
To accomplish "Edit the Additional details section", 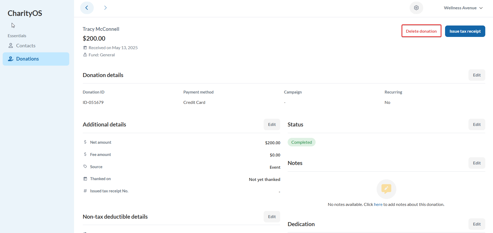I will pyautogui.click(x=272, y=125).
